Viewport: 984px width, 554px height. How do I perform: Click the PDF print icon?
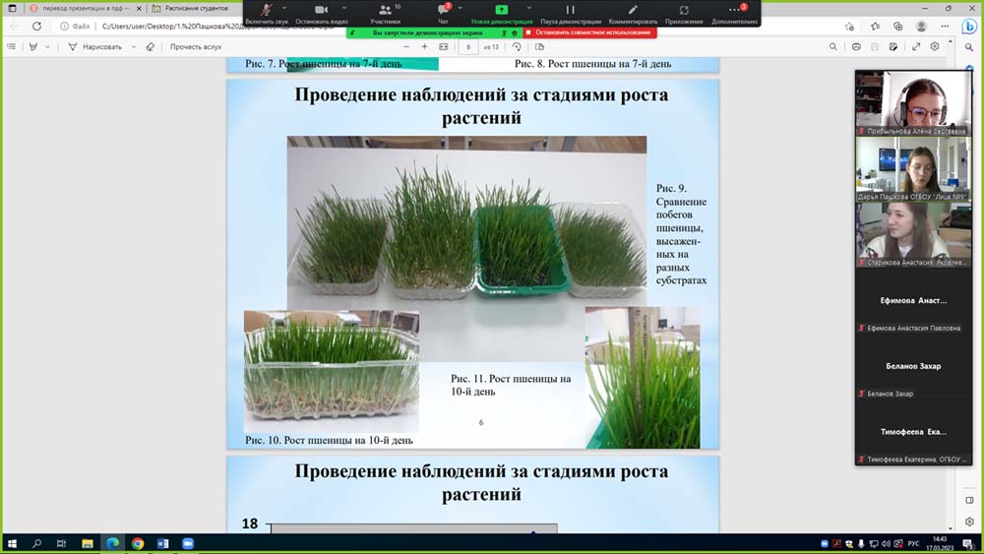(x=857, y=46)
